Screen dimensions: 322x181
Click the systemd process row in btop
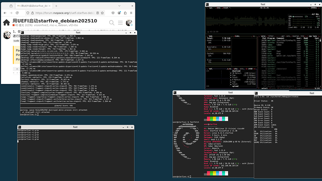click(289, 69)
